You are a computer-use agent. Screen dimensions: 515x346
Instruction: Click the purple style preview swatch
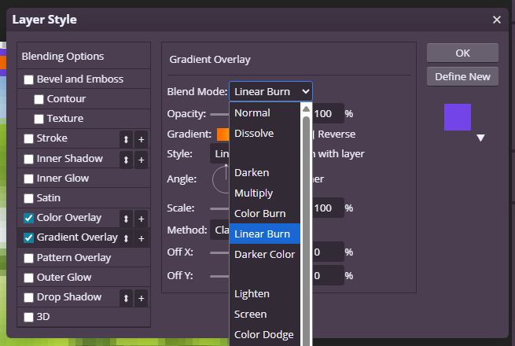[x=458, y=116]
